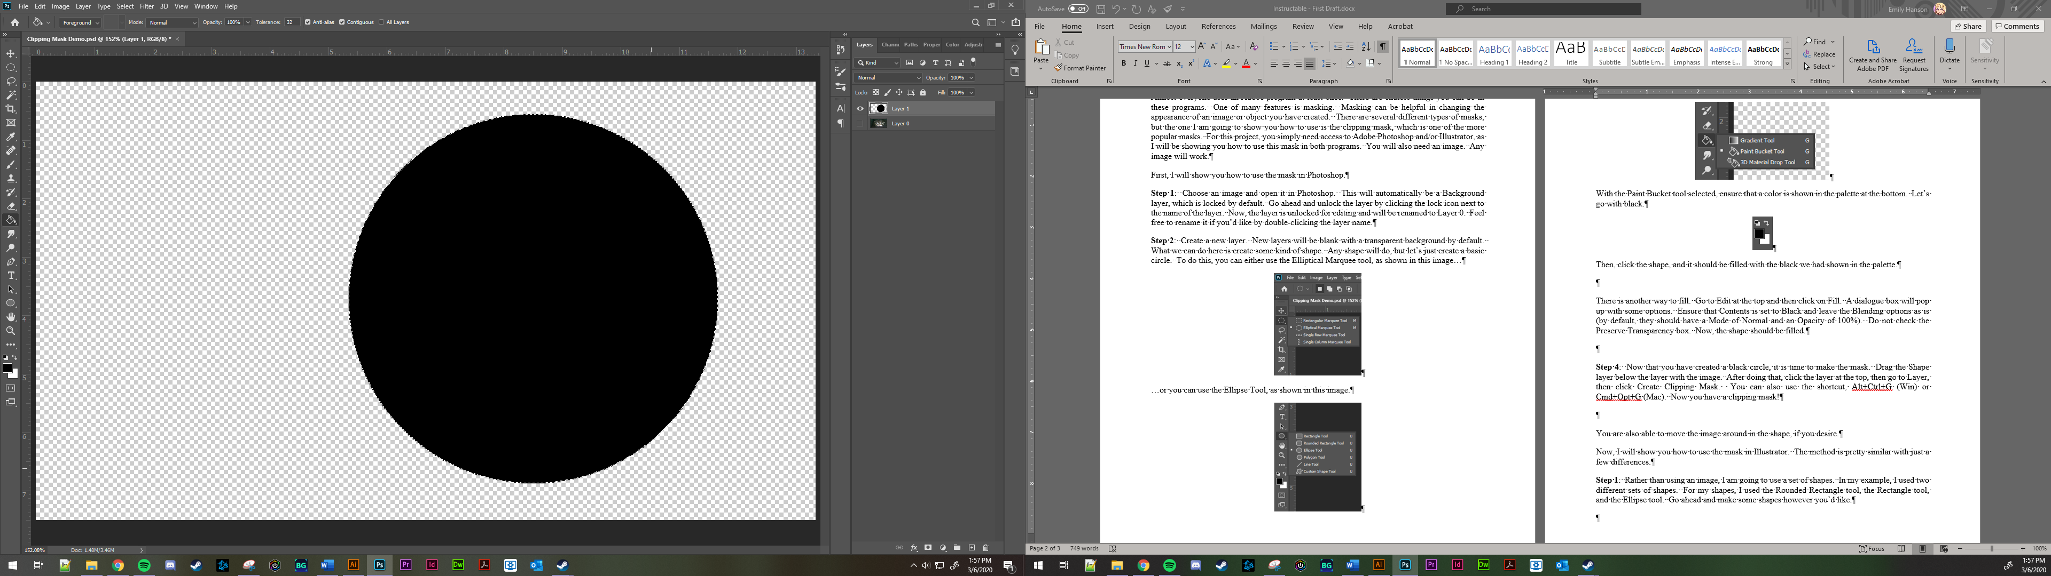Open the Filter menu in Photoshop

(x=146, y=6)
